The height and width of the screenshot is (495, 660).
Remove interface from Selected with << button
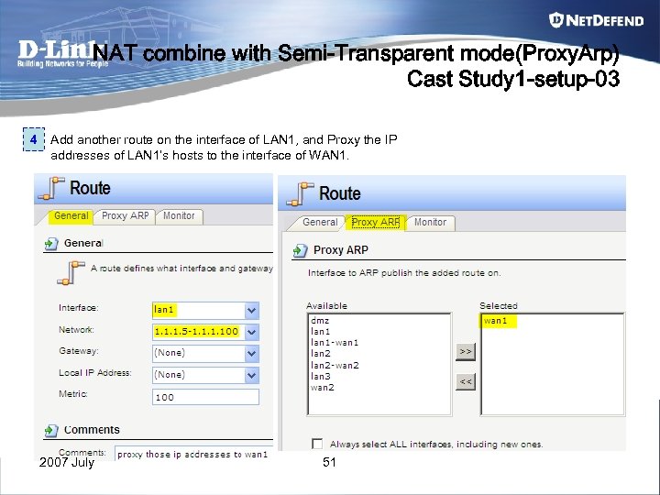click(465, 381)
